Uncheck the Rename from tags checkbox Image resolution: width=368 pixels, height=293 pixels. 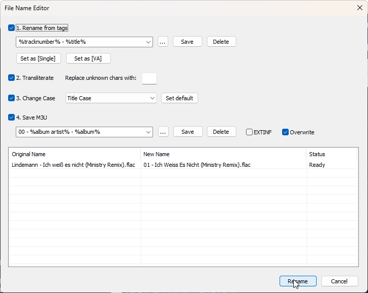[x=11, y=28]
